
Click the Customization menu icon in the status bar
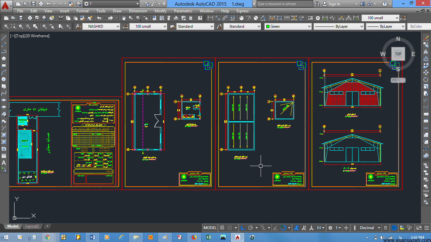point(427,228)
